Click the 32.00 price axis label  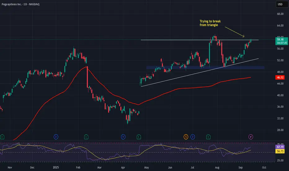280,118
